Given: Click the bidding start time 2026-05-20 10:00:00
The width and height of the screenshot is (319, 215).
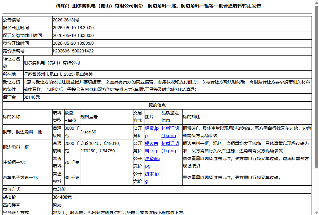Looking at the screenshot, I should coord(73,43).
